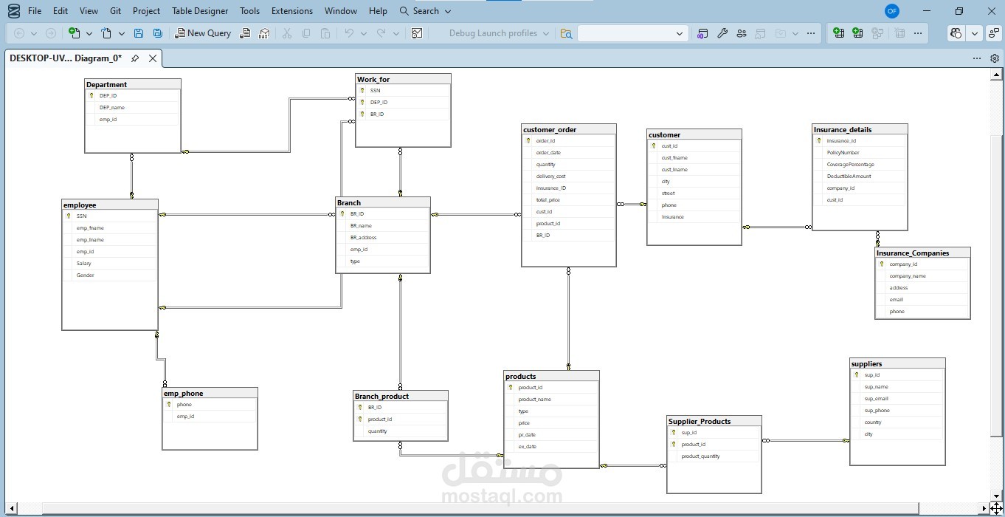Expand the Copilot dropdown arrow
The width and height of the screenshot is (1005, 517).
click(975, 33)
